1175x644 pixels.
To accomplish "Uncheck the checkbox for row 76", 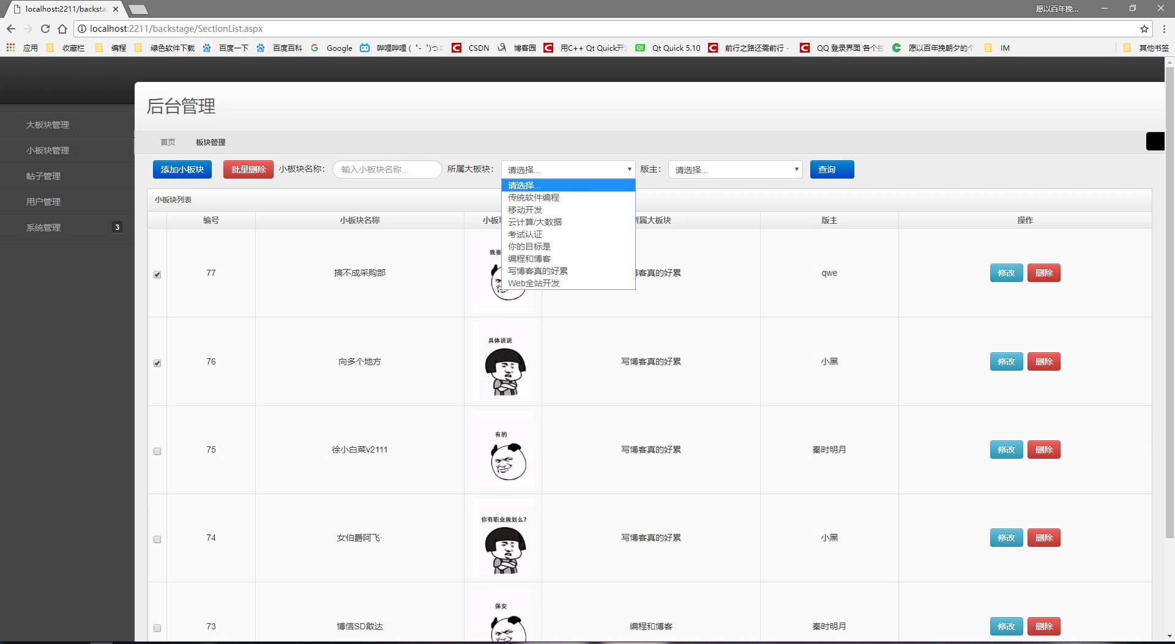I will click(x=157, y=363).
